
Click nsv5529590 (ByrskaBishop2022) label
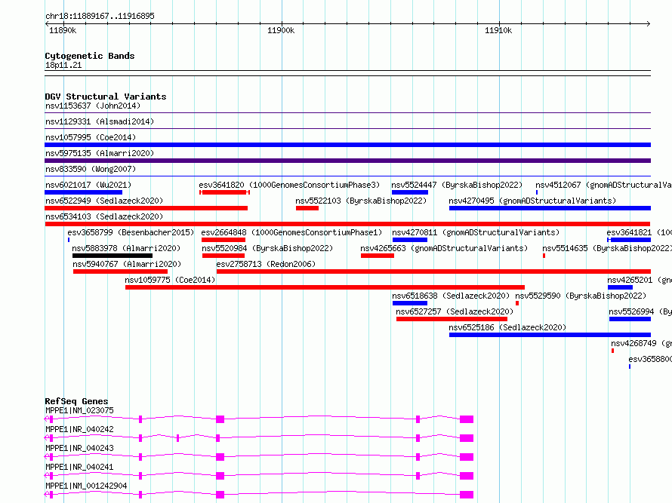[x=581, y=296]
